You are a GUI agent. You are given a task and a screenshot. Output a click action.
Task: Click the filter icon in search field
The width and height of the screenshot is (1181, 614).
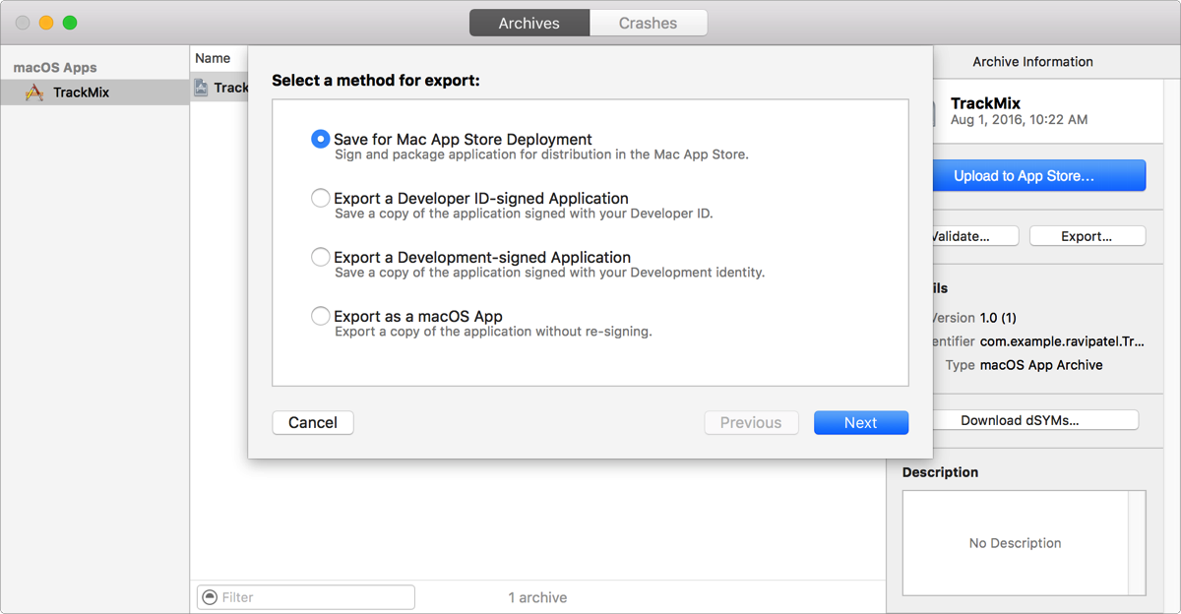[209, 597]
